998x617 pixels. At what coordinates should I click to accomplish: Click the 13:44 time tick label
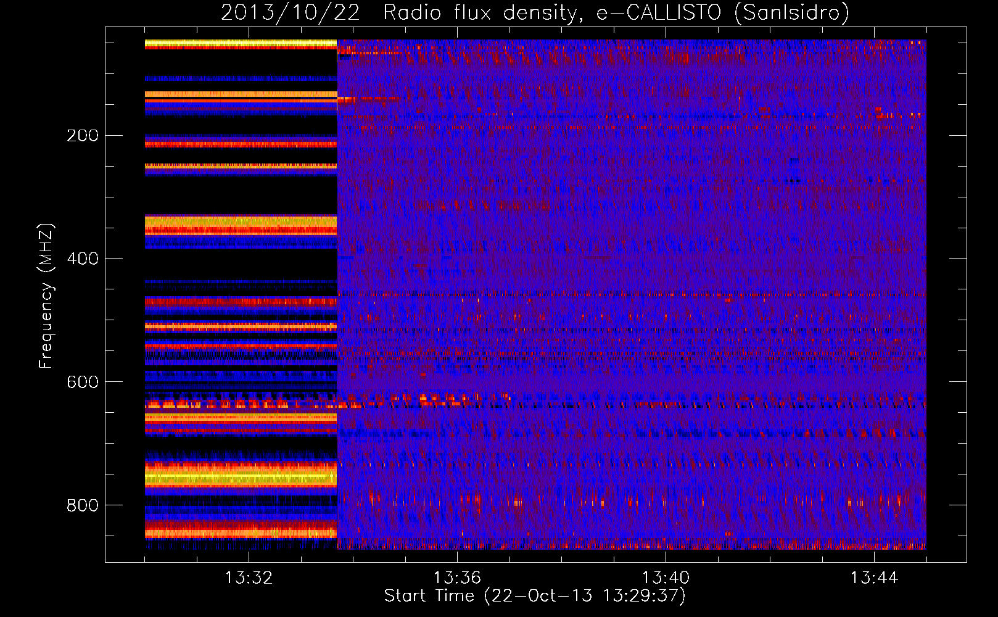click(874, 578)
